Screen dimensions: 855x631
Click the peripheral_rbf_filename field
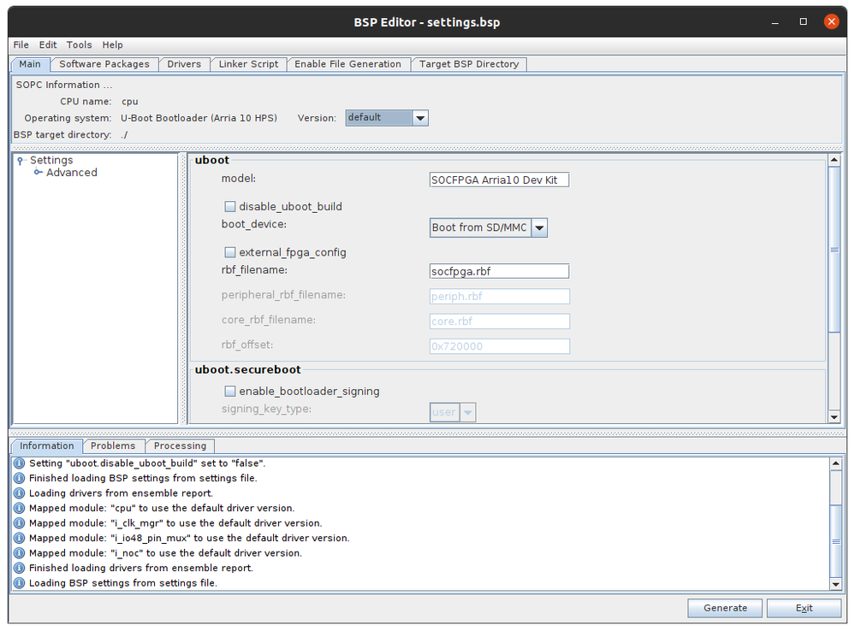coord(499,297)
